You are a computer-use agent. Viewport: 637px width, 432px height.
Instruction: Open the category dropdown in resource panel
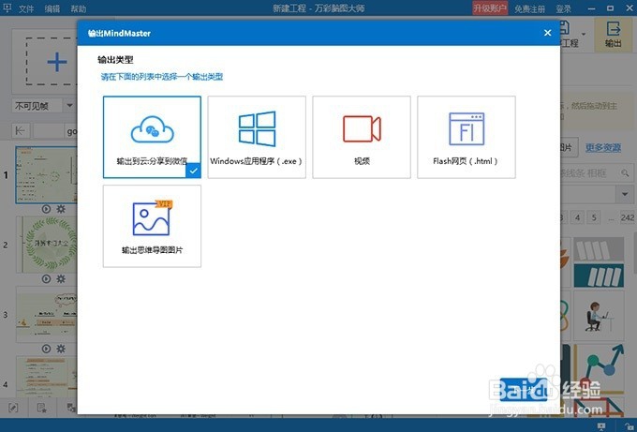click(x=625, y=194)
